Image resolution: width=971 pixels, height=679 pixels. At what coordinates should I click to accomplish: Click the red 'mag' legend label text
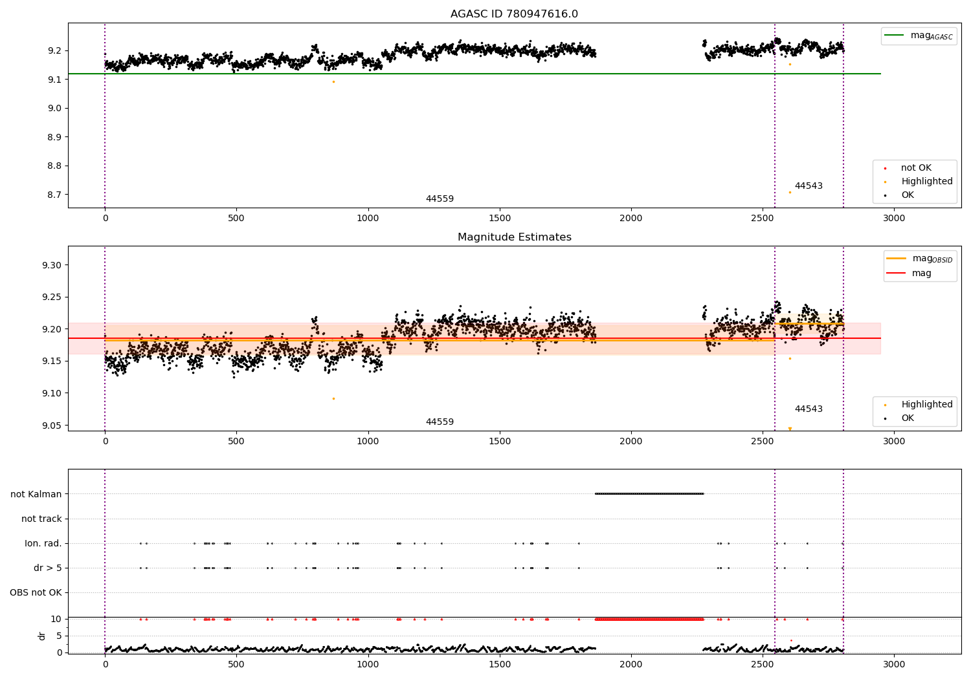coord(922,274)
